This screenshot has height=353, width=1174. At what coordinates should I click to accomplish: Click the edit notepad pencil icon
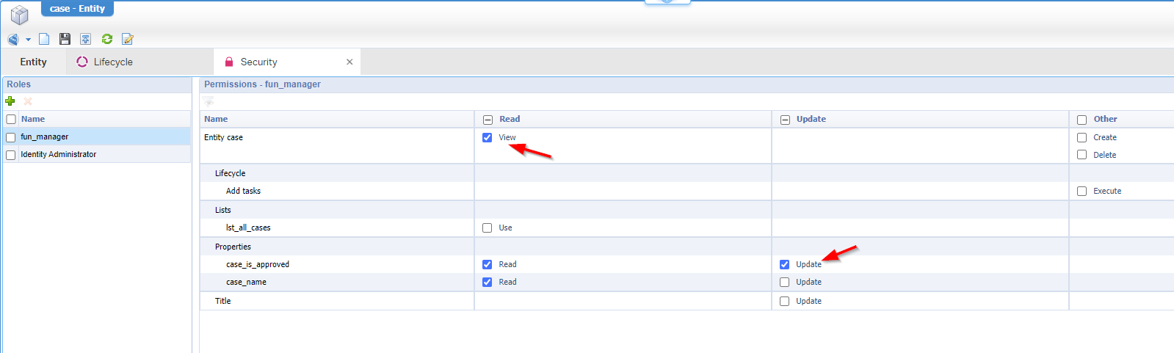(x=128, y=39)
